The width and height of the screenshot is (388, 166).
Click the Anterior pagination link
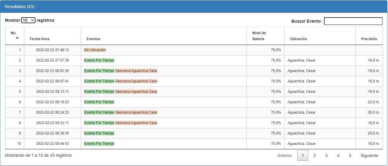pyautogui.click(x=285, y=156)
